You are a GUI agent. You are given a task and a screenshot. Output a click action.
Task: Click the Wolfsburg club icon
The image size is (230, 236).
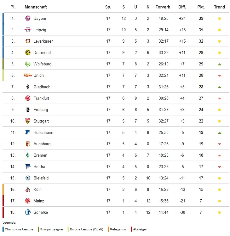28,64
